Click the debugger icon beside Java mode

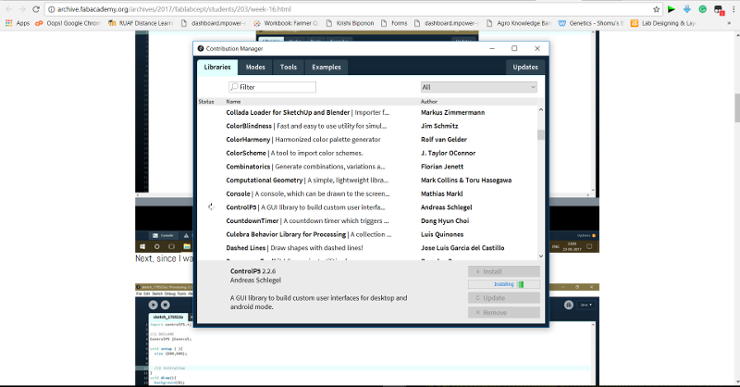[x=569, y=305]
